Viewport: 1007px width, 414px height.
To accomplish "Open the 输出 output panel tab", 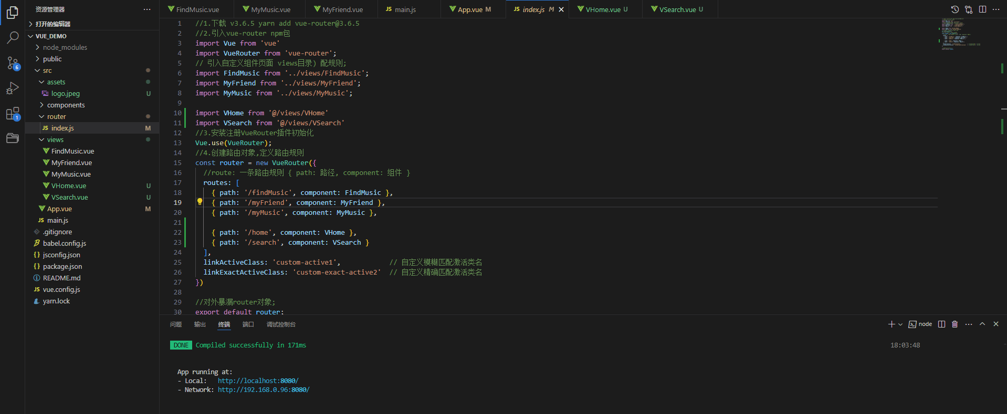I will coord(200,324).
